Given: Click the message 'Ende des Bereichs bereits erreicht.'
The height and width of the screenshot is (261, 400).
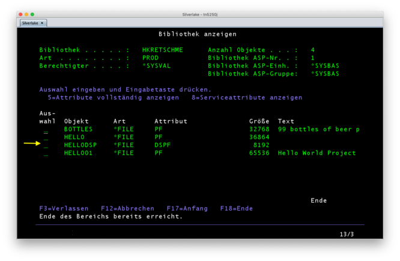Looking at the screenshot, I should (x=111, y=217).
